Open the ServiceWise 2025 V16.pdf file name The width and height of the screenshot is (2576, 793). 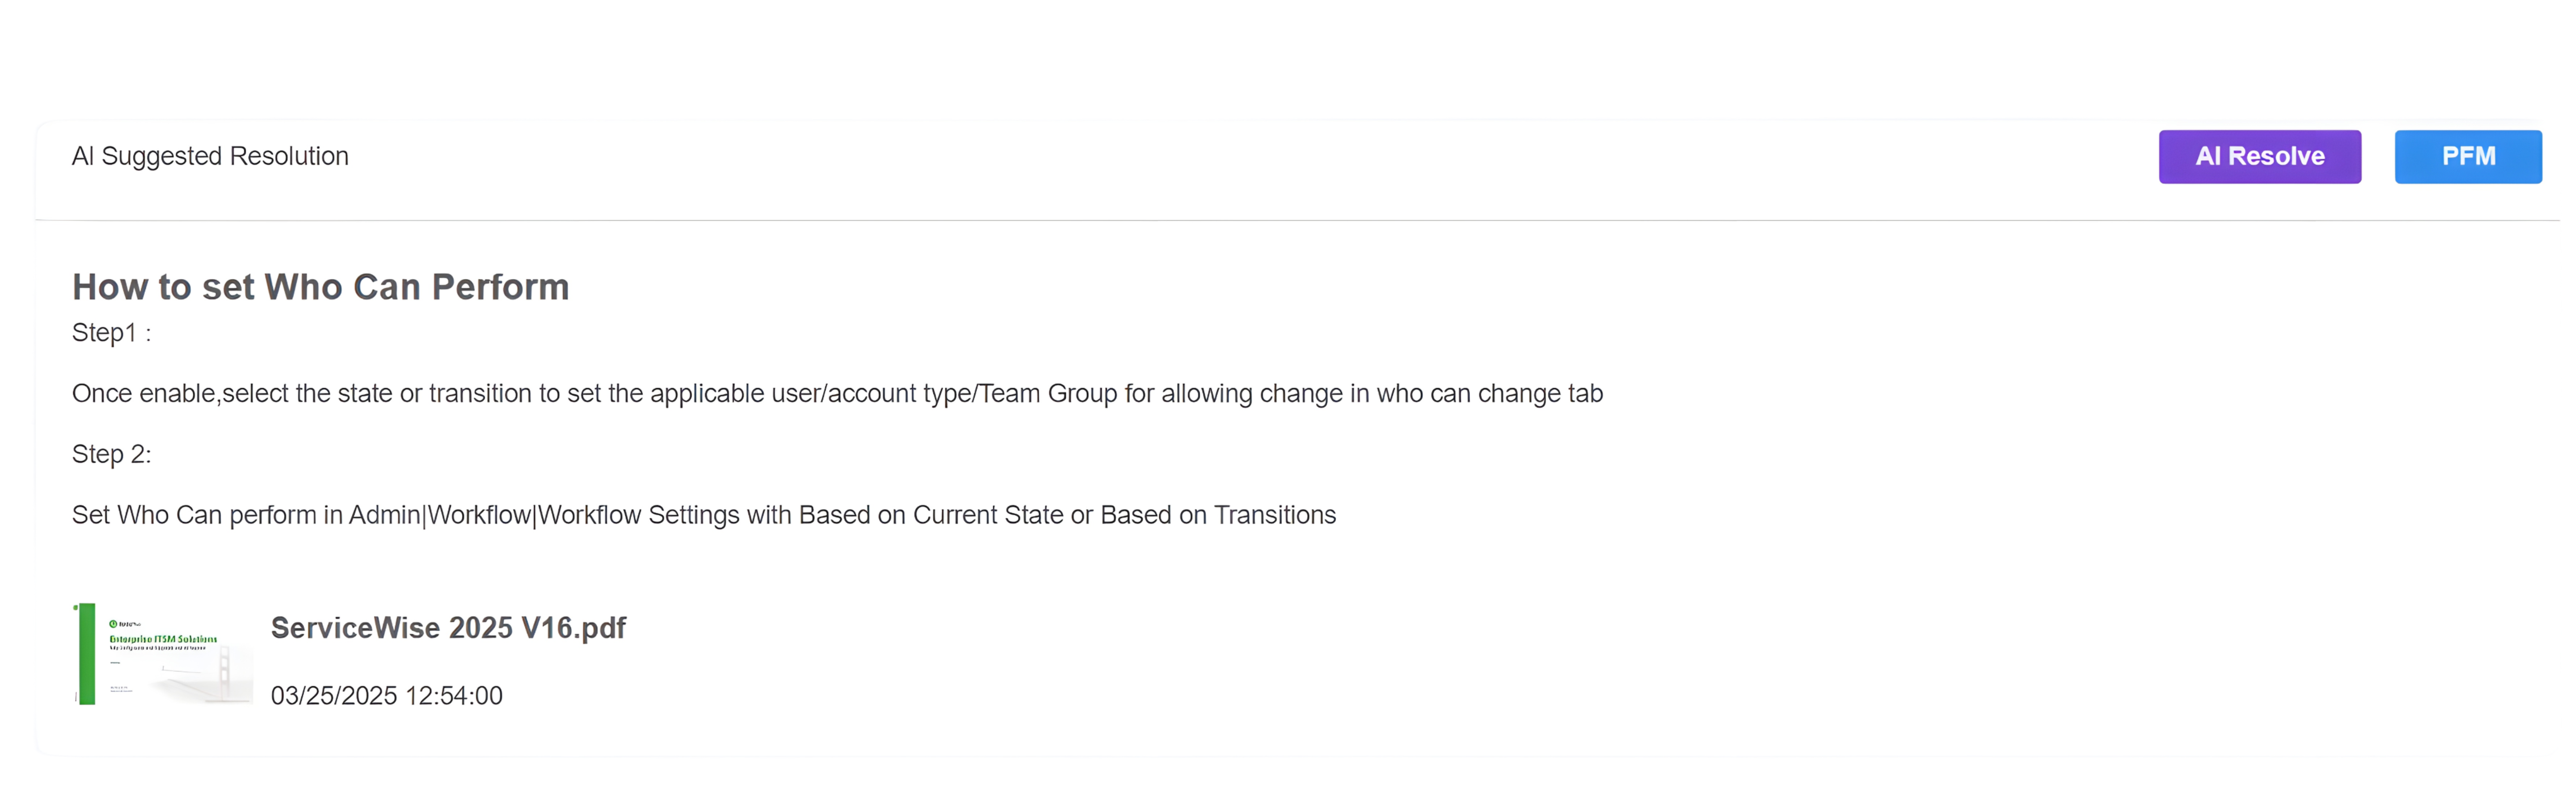point(448,628)
